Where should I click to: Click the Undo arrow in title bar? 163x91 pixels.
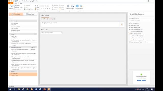tap(18, 1)
